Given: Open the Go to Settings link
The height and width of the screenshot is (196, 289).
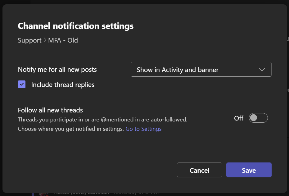Looking at the screenshot, I should pos(143,129).
